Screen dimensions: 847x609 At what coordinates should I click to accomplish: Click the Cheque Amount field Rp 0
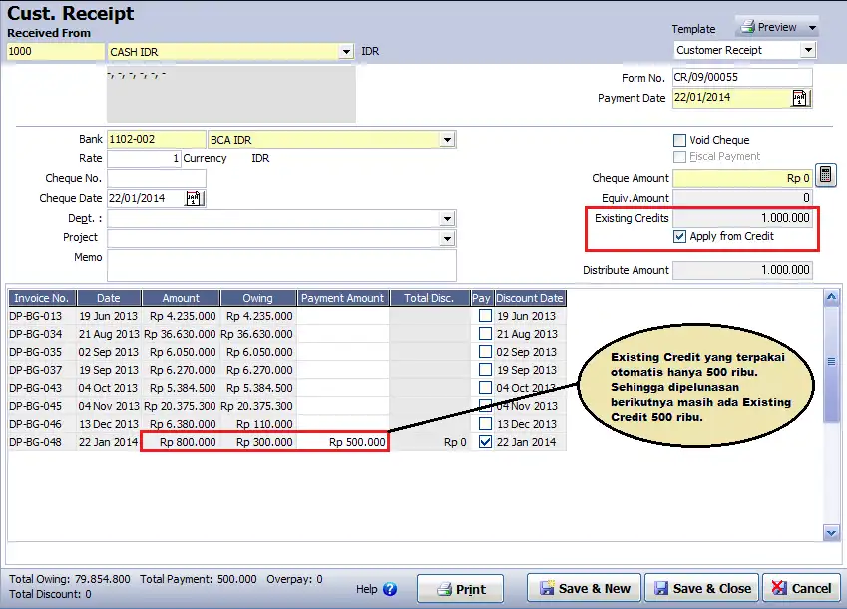pyautogui.click(x=742, y=178)
